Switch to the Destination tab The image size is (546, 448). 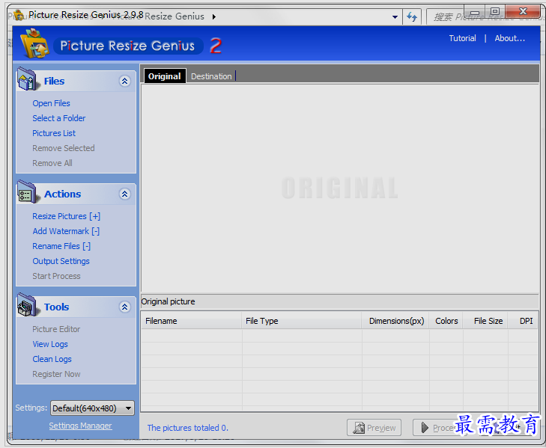(211, 76)
